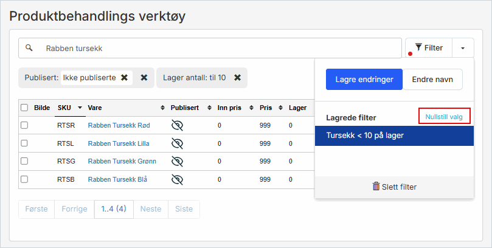492x248 pixels.
Task: Toggle published status for Rabben Tursekk Blå
Action: [177, 179]
